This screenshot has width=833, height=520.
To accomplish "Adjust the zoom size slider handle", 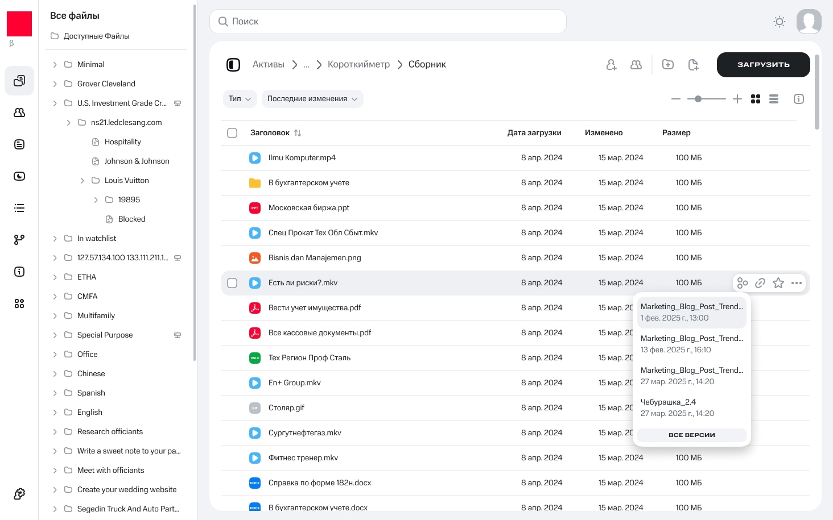I will pyautogui.click(x=698, y=99).
